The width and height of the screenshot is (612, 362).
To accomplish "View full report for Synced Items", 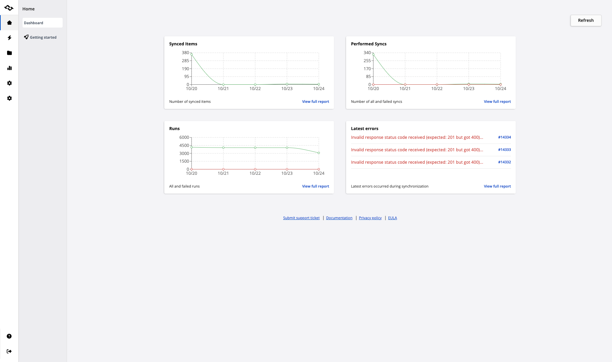I will (x=315, y=102).
